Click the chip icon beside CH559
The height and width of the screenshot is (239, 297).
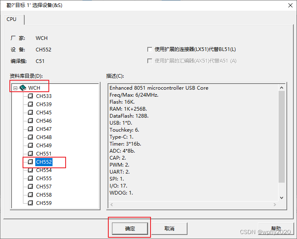point(30,203)
